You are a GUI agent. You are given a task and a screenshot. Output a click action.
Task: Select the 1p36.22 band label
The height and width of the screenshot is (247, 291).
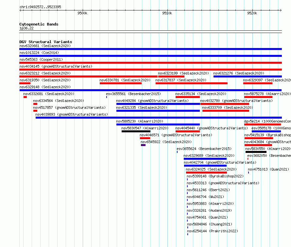coord(26,28)
